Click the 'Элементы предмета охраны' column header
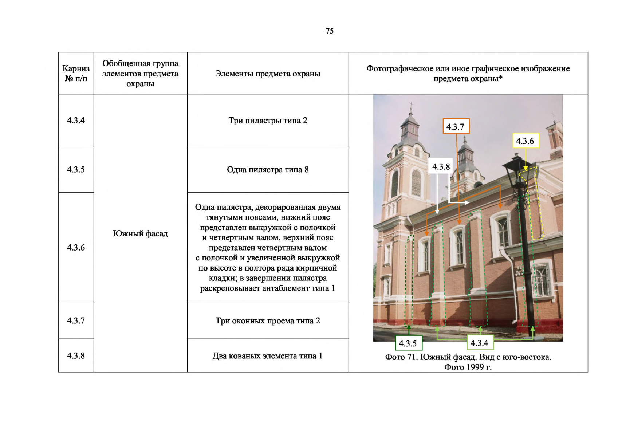This screenshot has height=437, width=618. click(x=268, y=74)
